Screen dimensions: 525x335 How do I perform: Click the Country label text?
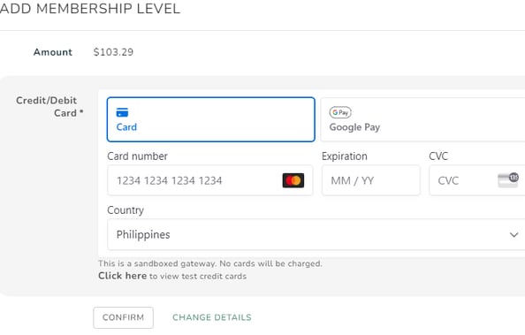pyautogui.click(x=126, y=210)
